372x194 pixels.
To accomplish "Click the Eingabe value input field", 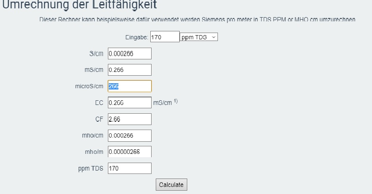I will (165, 37).
